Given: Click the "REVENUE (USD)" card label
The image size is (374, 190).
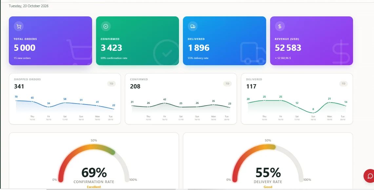Looking at the screenshot, I should (287, 39).
